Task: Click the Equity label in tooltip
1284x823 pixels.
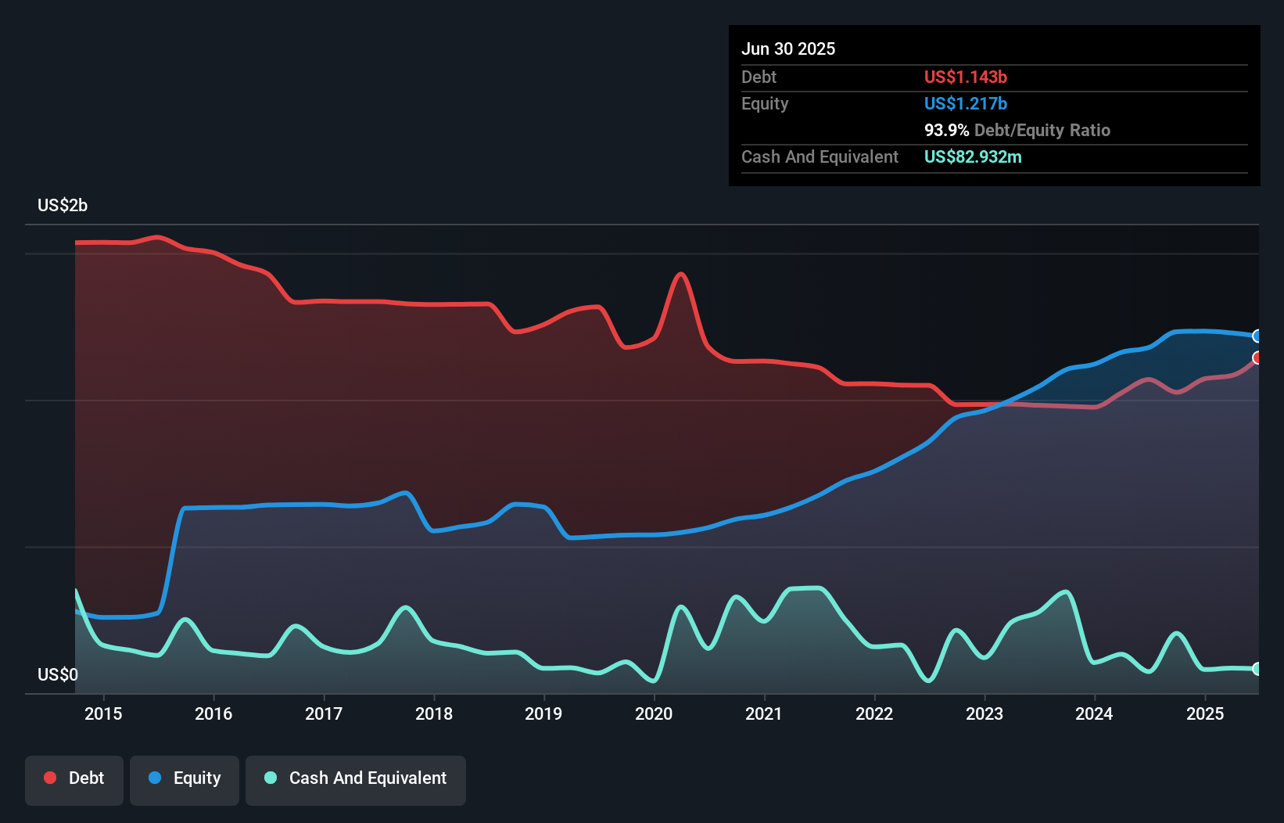Action: point(765,103)
